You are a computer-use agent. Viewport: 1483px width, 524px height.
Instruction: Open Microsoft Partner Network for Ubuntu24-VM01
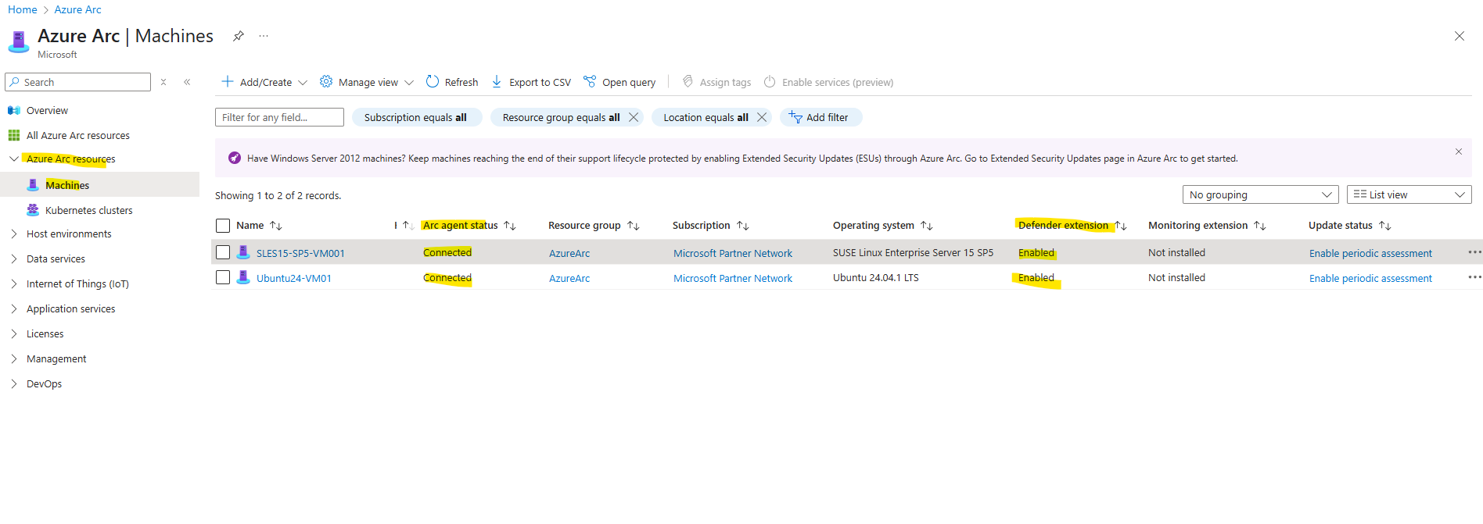pyautogui.click(x=733, y=278)
